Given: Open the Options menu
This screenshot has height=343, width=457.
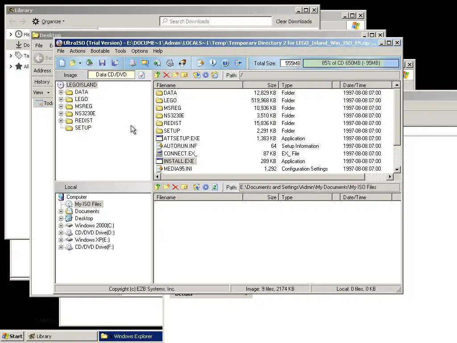Looking at the screenshot, I should pos(140,51).
